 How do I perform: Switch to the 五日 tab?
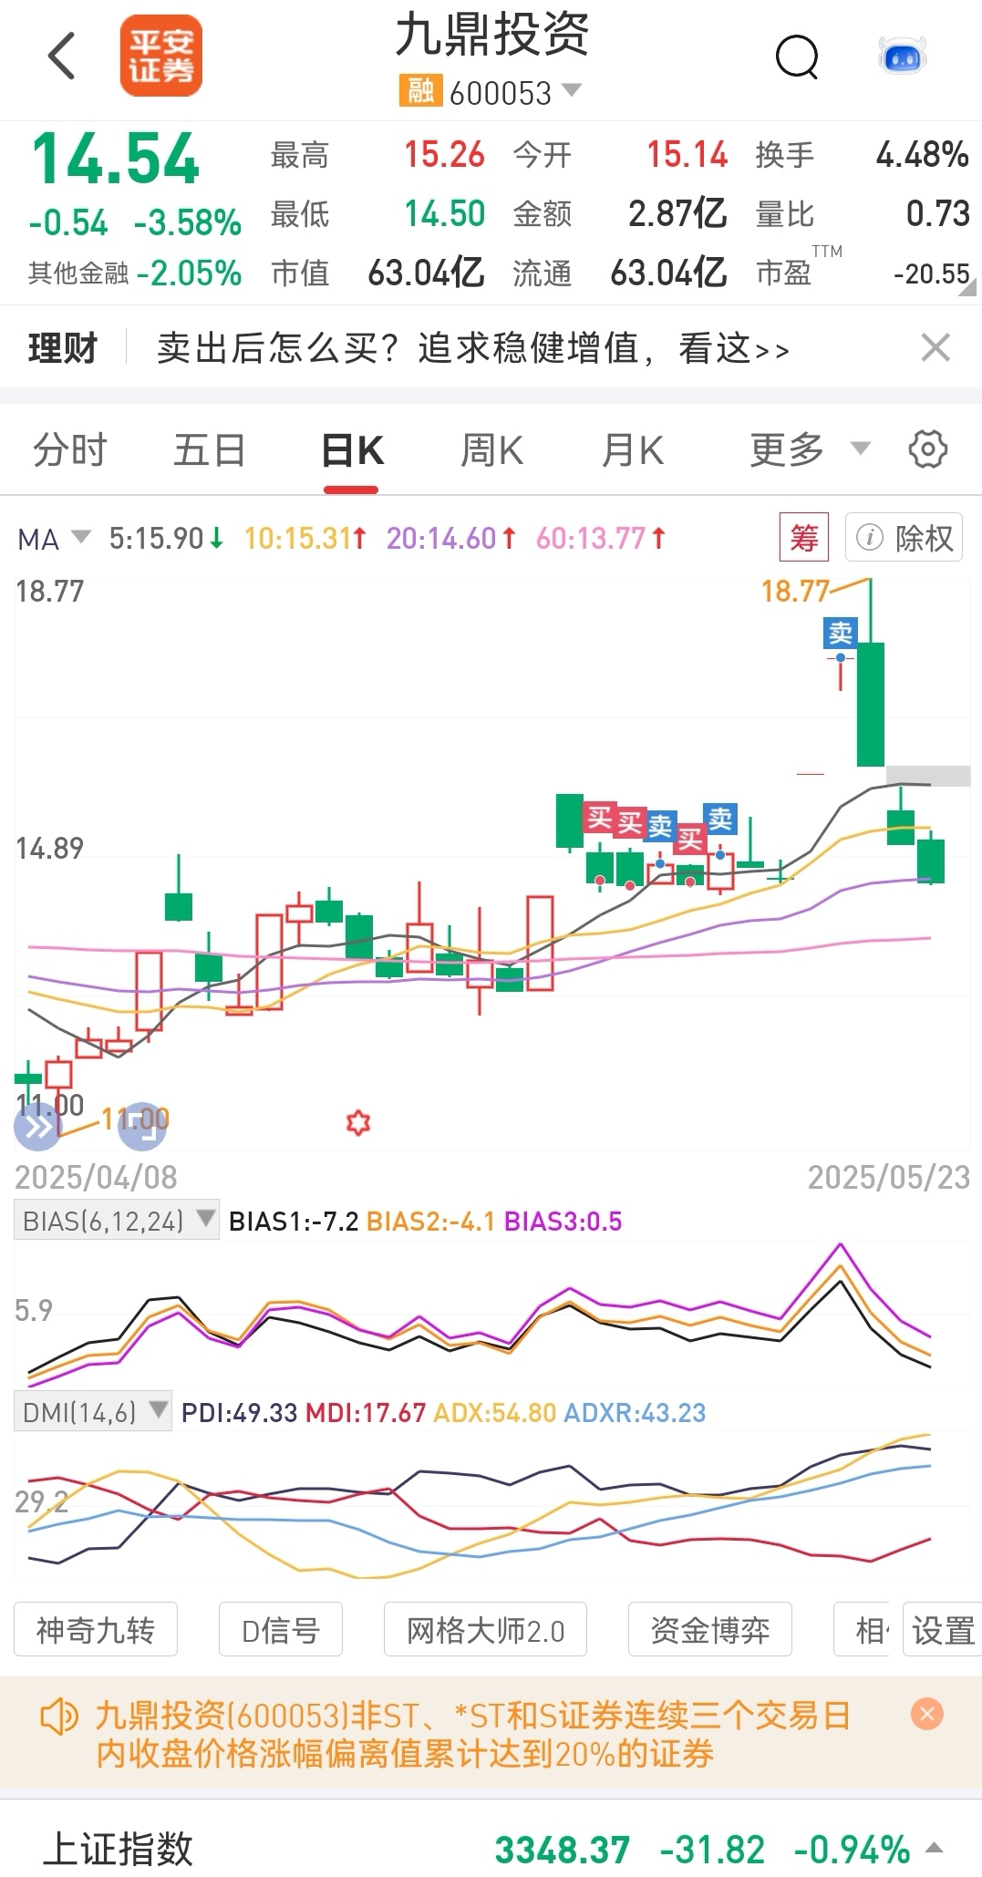(x=210, y=450)
